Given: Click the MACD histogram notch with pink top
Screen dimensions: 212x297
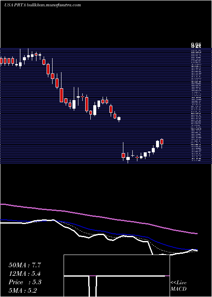Looking at the screenshot, I should 93,286.
